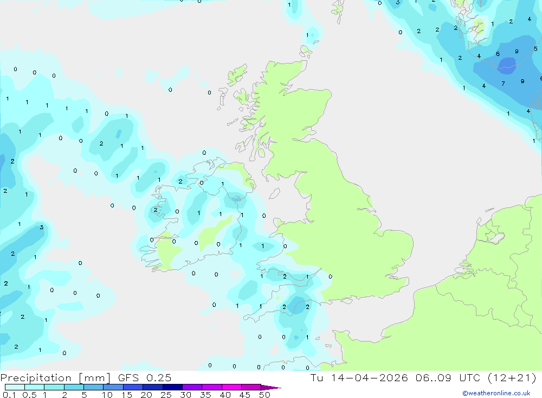Click the 10–15 mm legend swatch

click(113, 387)
